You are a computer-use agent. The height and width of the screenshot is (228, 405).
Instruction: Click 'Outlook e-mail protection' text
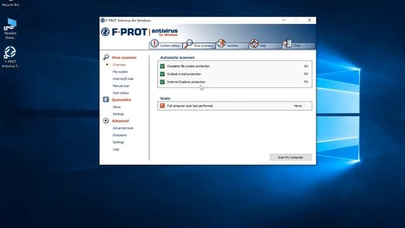pyautogui.click(x=184, y=74)
